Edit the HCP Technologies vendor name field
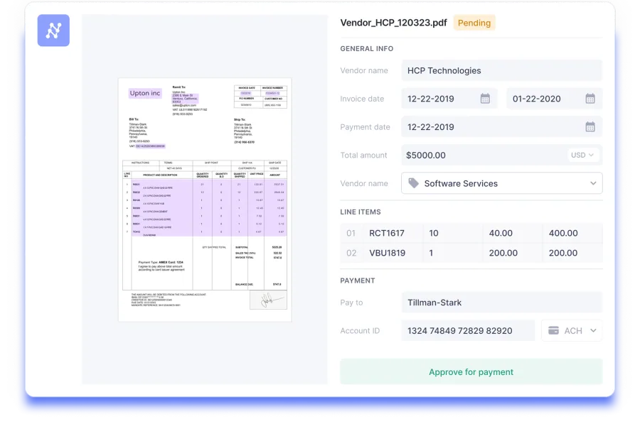The height and width of the screenshot is (424, 640). tap(501, 70)
